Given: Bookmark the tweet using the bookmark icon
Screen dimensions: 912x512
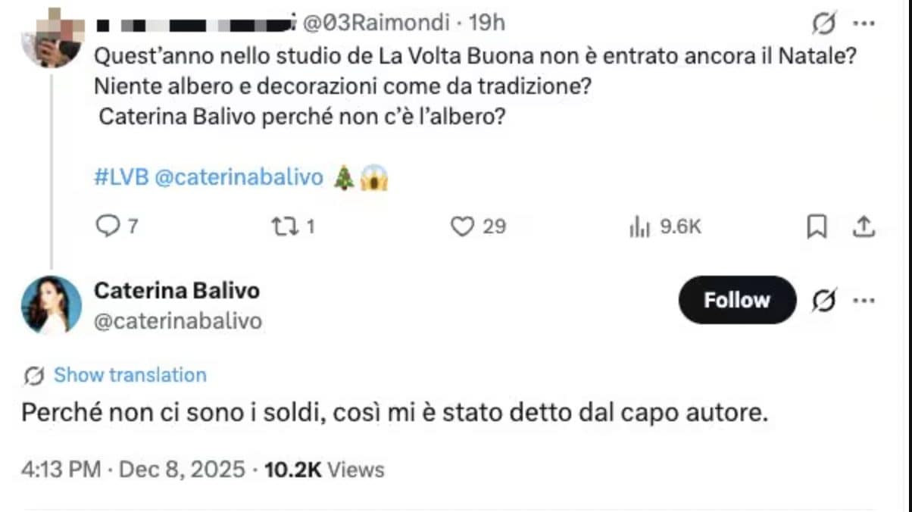Looking at the screenshot, I should pyautogui.click(x=817, y=225).
